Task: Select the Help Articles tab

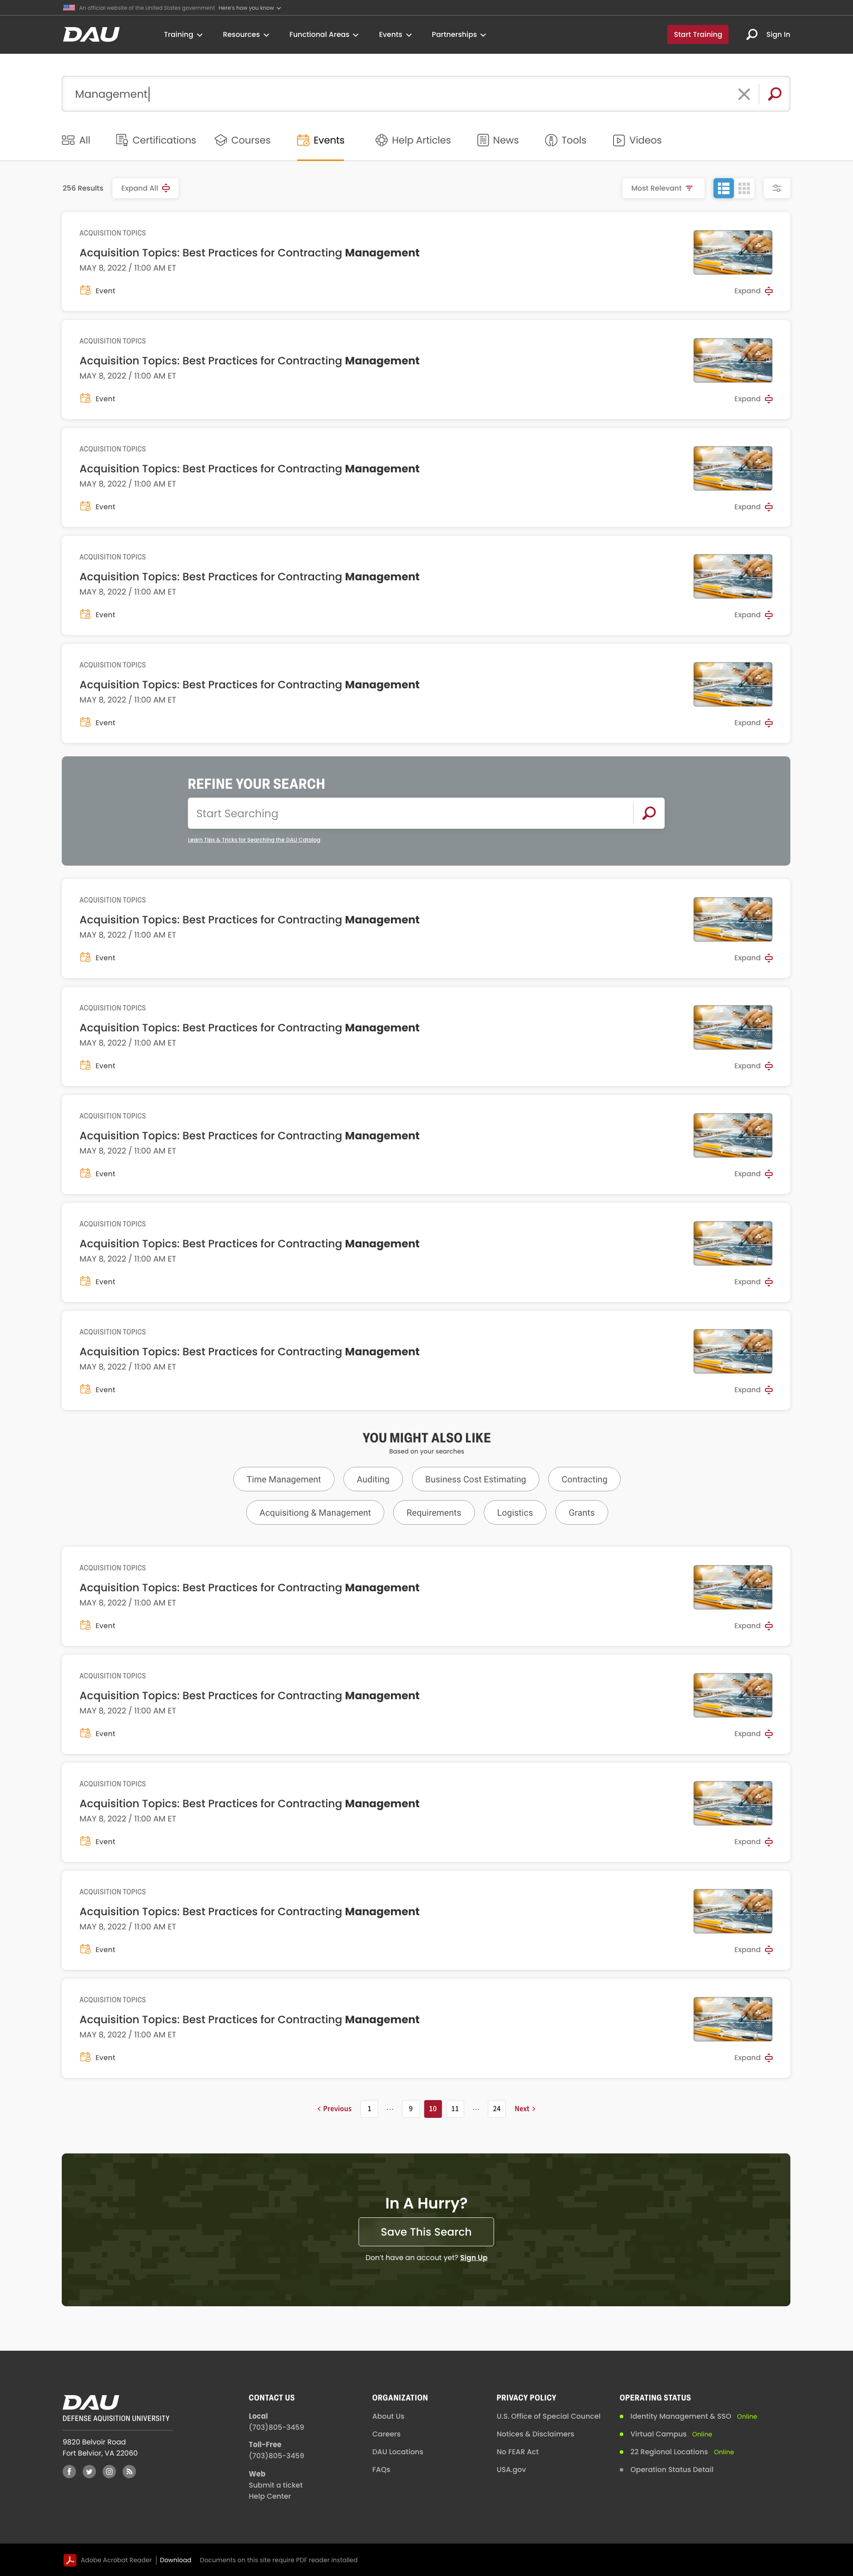Action: (x=413, y=140)
